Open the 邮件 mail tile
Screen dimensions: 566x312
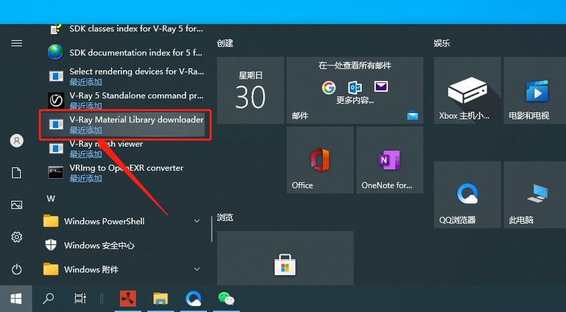[x=355, y=90]
